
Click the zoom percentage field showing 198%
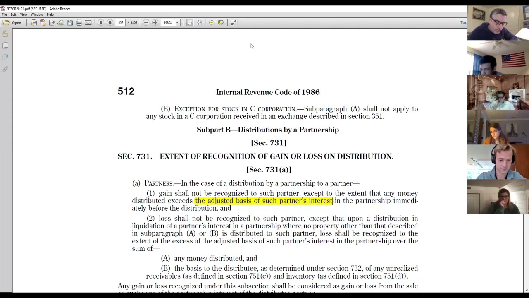click(x=168, y=23)
